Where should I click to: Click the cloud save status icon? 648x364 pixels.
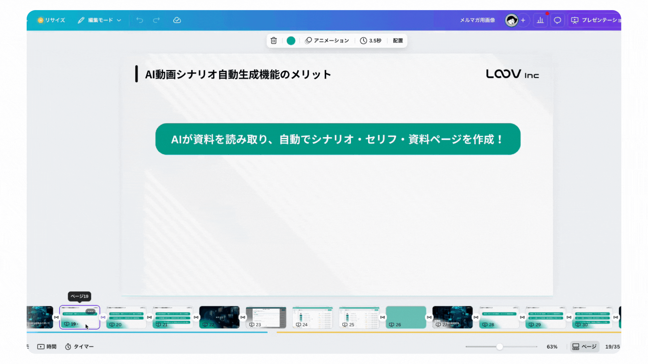click(177, 20)
